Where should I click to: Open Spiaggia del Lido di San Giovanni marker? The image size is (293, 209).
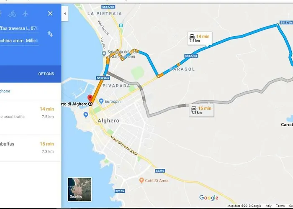(x=104, y=54)
